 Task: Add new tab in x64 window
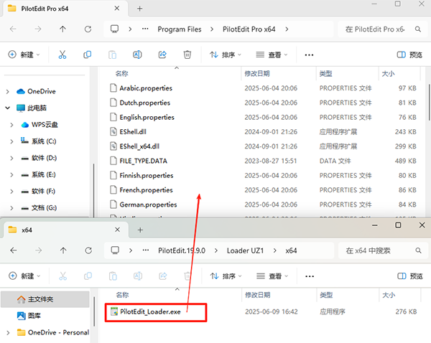pyautogui.click(x=140, y=230)
